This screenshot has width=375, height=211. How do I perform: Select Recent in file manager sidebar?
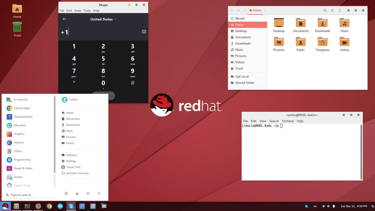248,18
